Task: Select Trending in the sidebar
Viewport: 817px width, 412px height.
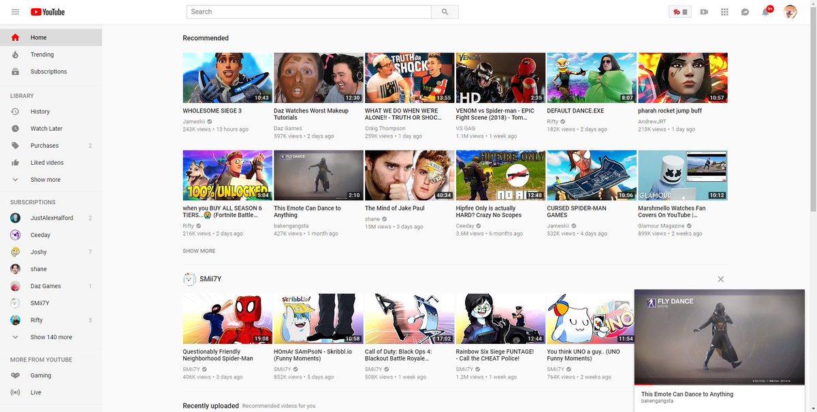Action: click(x=51, y=54)
